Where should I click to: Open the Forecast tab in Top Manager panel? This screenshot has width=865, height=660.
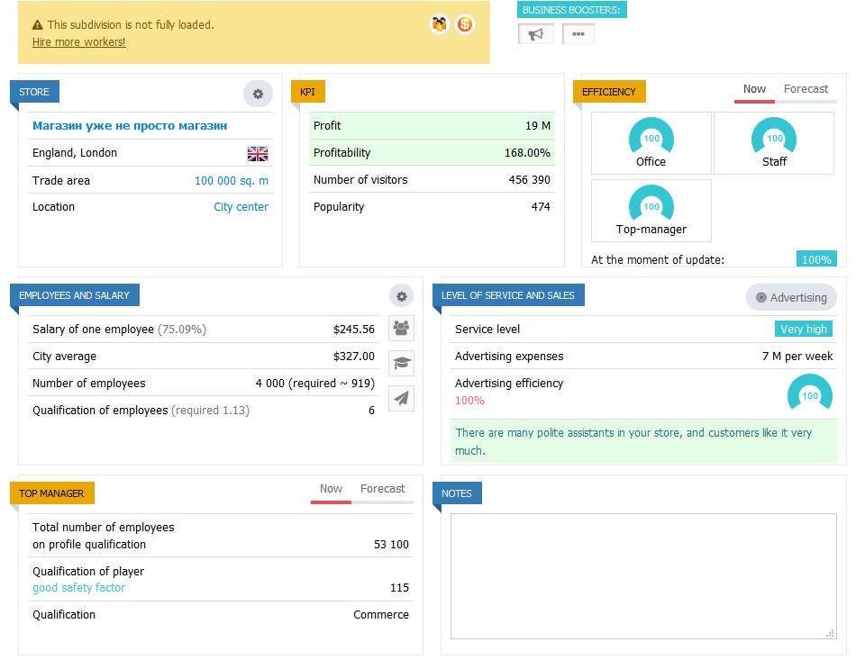point(382,489)
